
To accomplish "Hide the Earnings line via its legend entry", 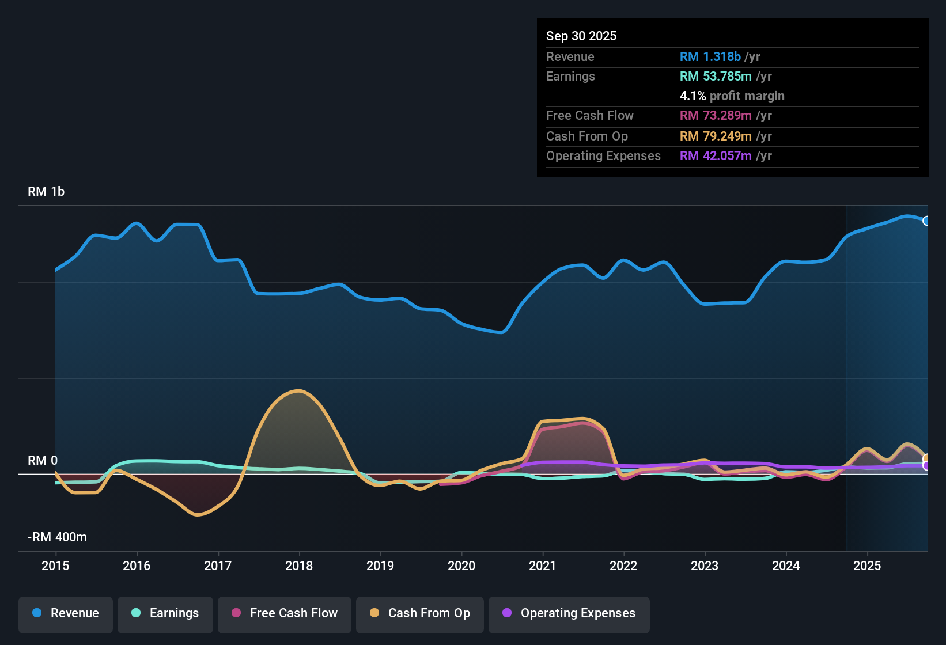I will coord(165,613).
